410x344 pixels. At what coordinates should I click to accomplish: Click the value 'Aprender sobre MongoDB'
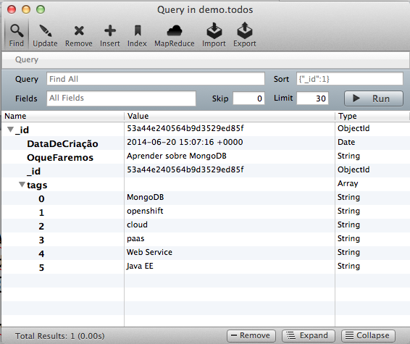point(177,156)
